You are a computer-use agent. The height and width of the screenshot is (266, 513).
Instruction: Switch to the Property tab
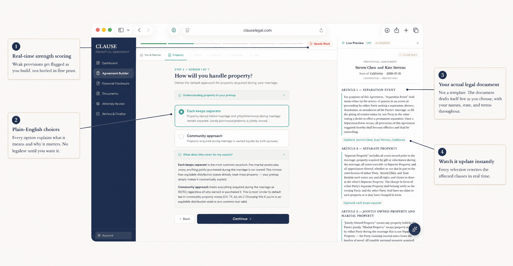[x=176, y=55]
